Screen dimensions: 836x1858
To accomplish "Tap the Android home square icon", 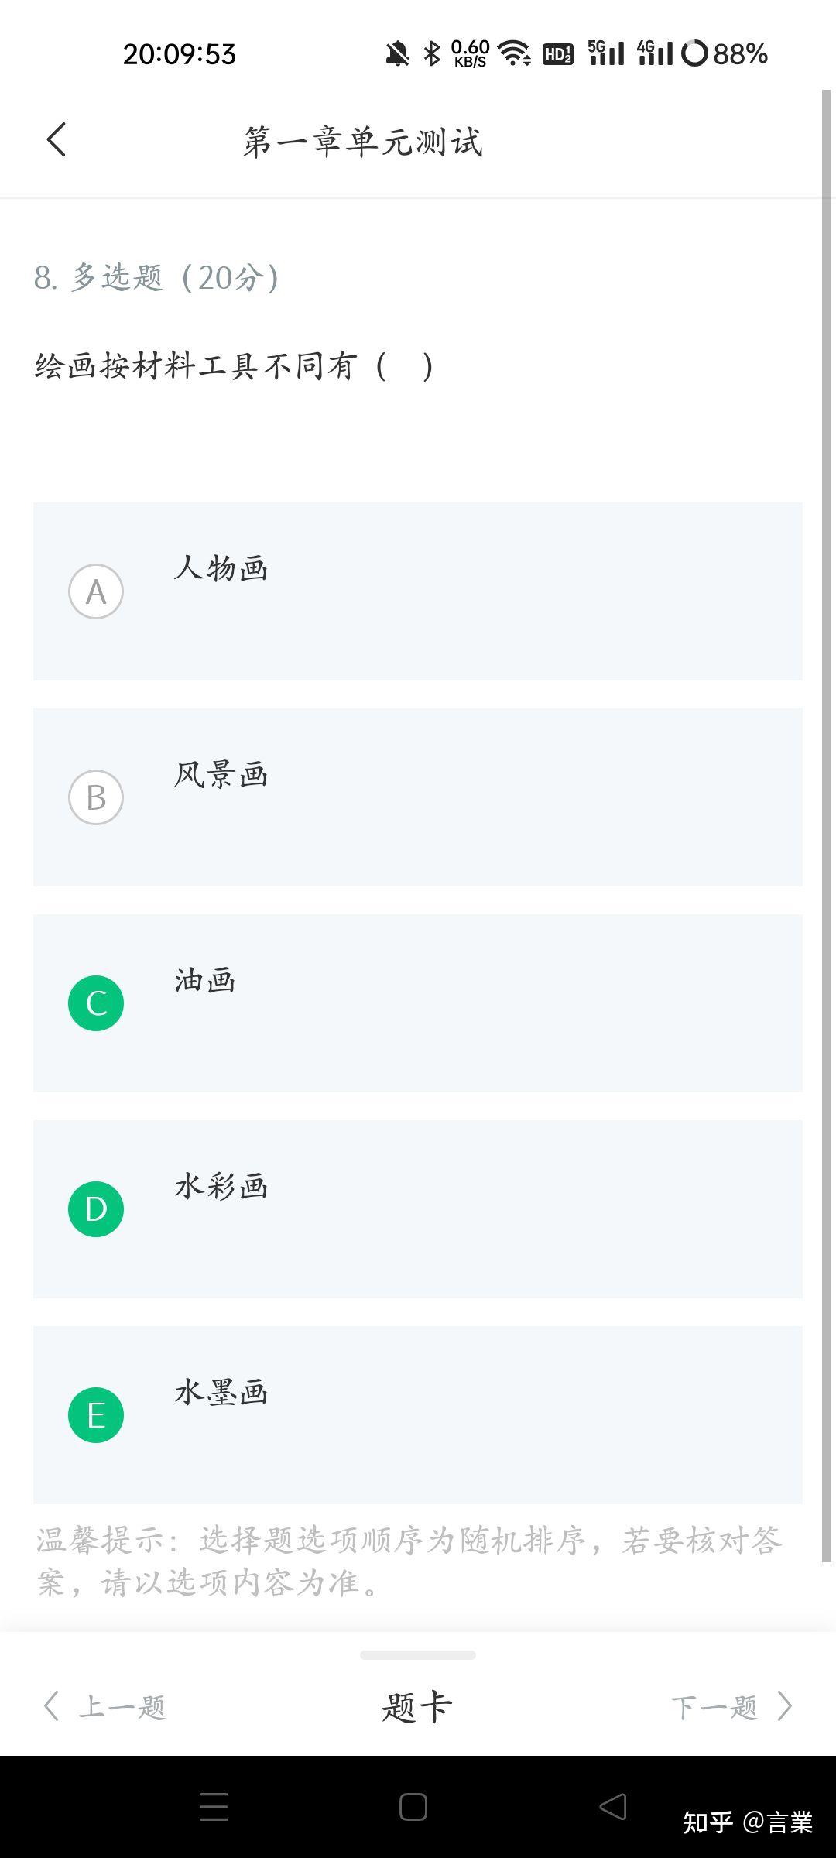I will pyautogui.click(x=413, y=1807).
